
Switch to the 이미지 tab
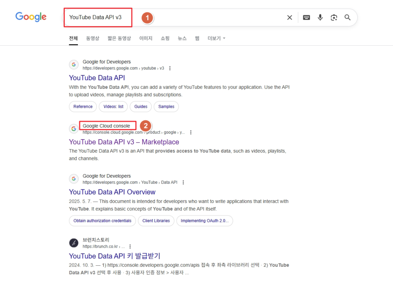[146, 38]
